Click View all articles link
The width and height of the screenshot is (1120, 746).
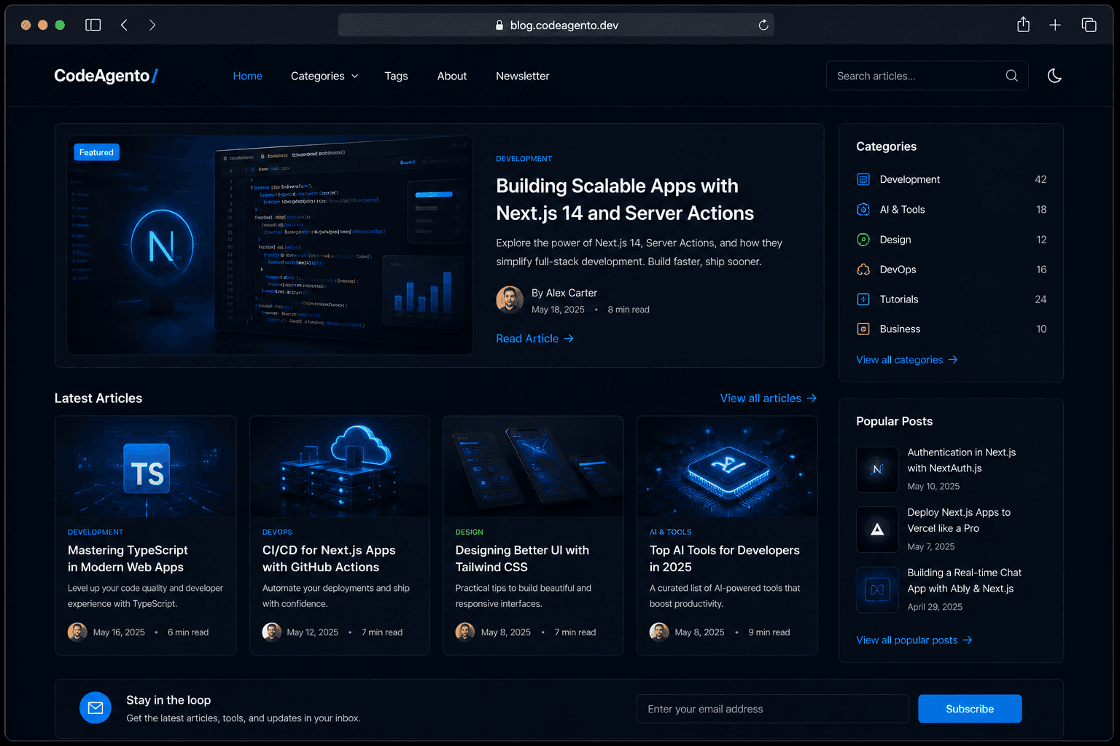(769, 398)
